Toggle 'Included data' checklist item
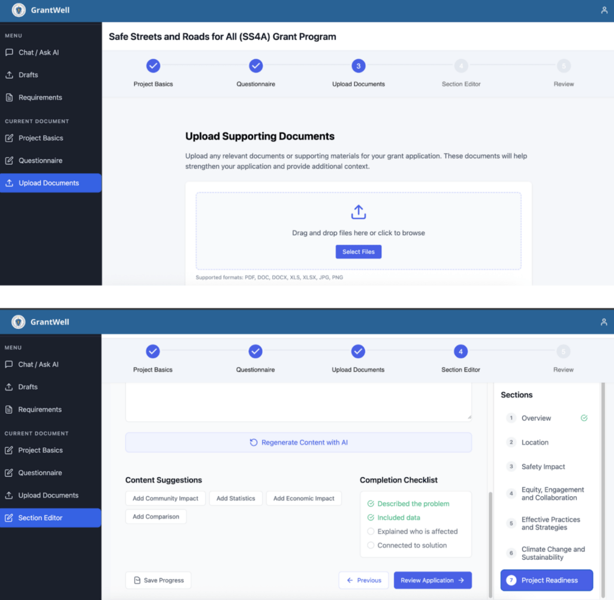Screen dimensions: 614x600 click(393, 518)
